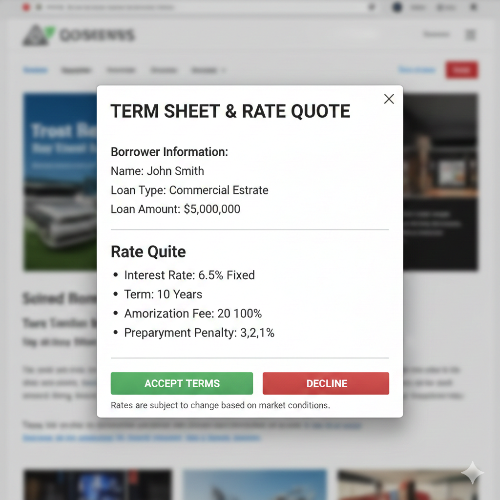
Task: Close the Term Sheet dialog with X
Action: point(389,99)
